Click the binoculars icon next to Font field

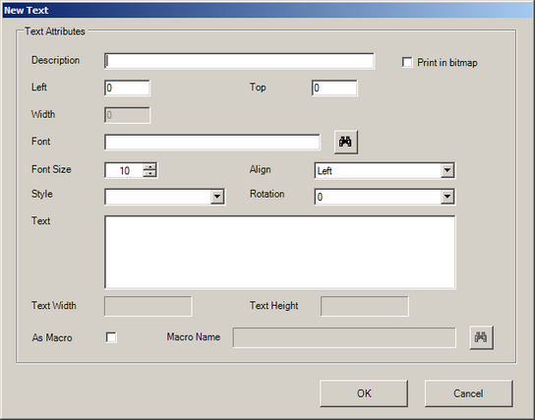[x=345, y=142]
